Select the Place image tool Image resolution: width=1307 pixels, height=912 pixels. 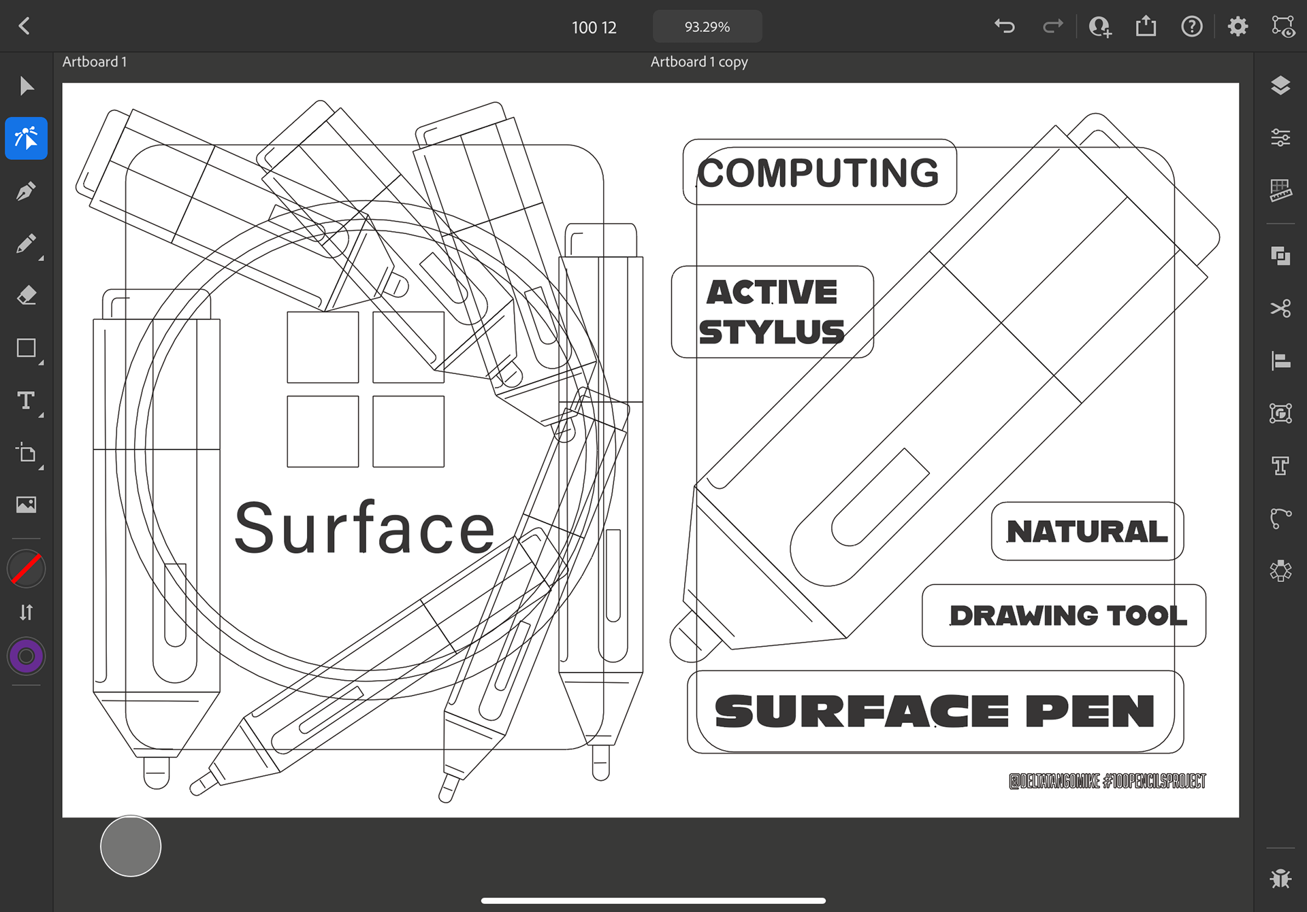(26, 505)
